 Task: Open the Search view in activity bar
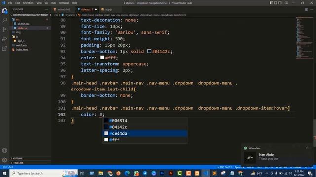click(4, 20)
